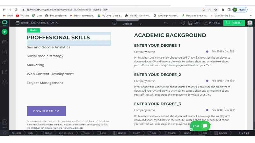This screenshot has width=255, height=143.
Task: Open the green Chat widget
Action: click(x=200, y=126)
